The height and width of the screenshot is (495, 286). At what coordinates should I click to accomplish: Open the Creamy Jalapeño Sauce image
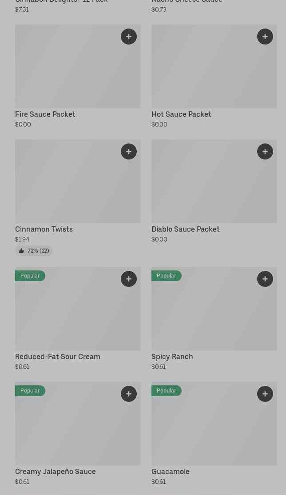click(78, 428)
